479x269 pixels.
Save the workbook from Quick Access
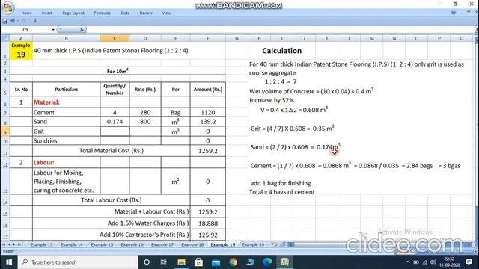coord(5,21)
